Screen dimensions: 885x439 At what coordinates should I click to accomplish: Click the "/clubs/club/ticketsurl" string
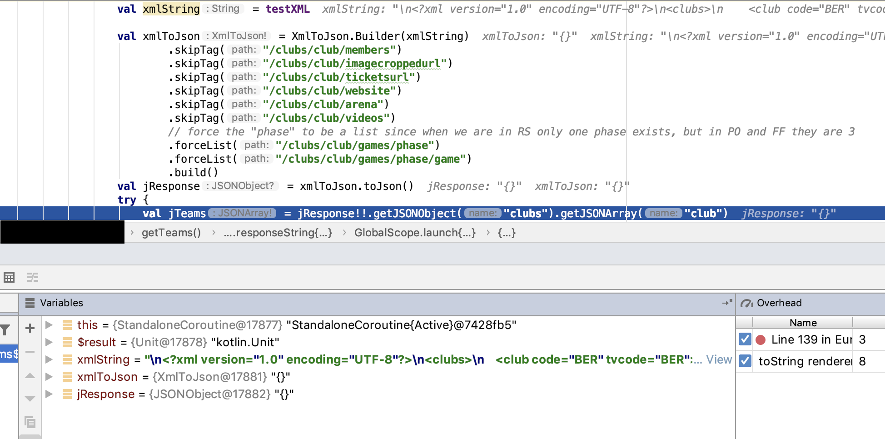point(339,77)
